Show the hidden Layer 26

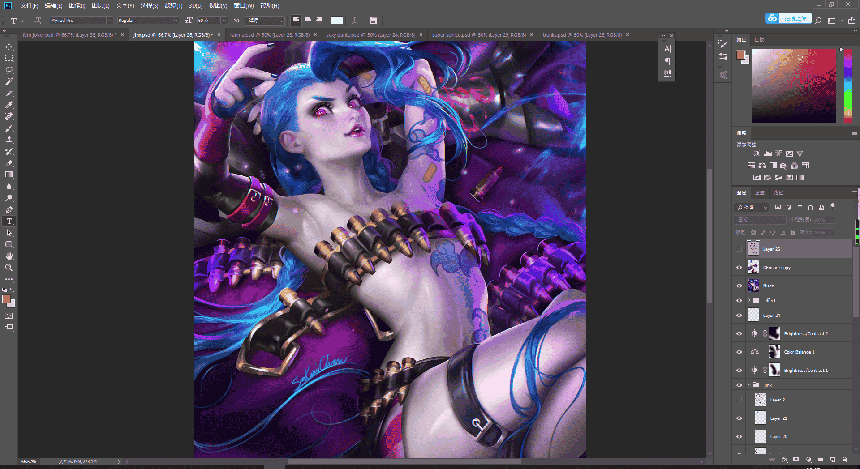click(739, 249)
